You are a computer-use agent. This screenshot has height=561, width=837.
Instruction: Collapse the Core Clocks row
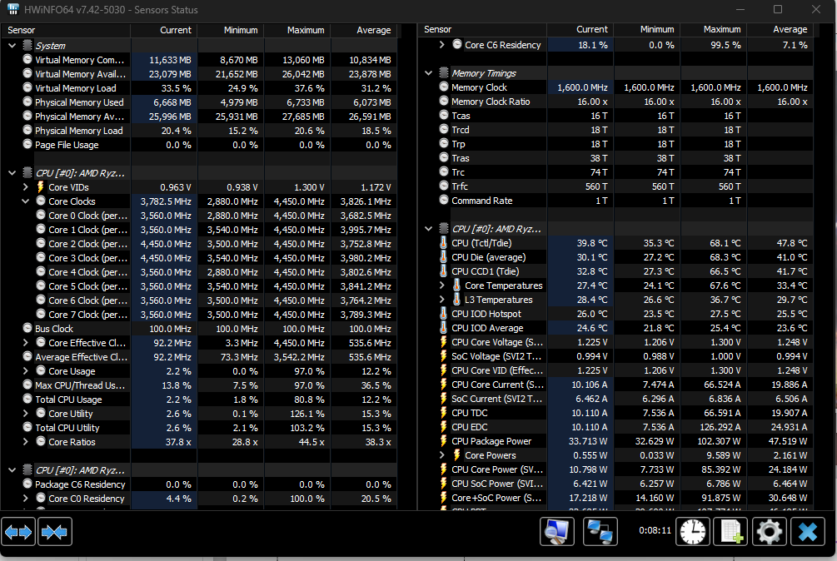point(25,201)
